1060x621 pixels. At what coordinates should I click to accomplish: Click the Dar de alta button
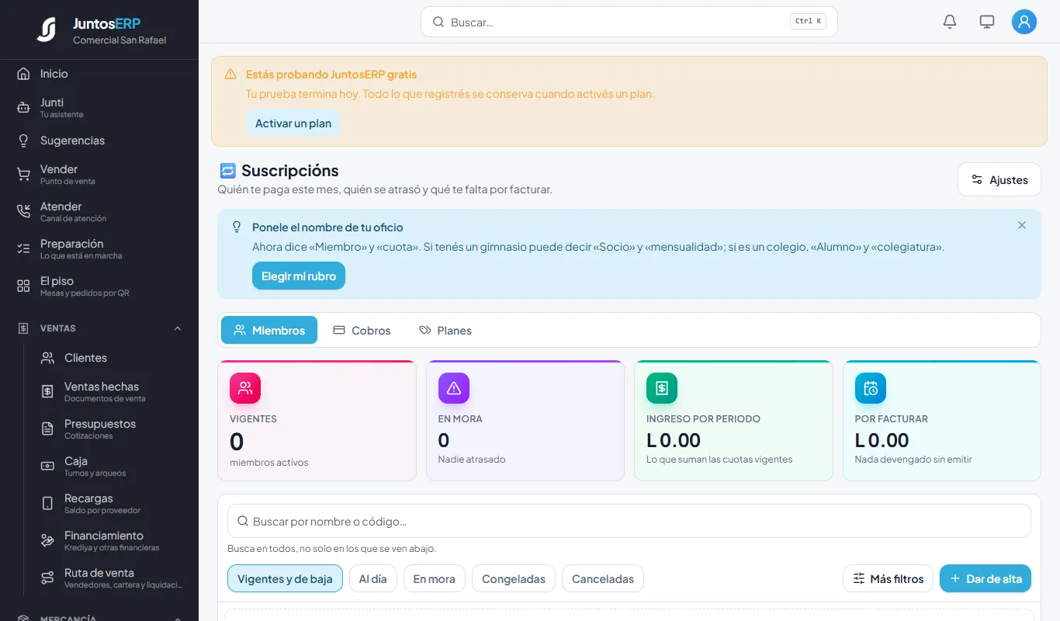pyautogui.click(x=986, y=578)
